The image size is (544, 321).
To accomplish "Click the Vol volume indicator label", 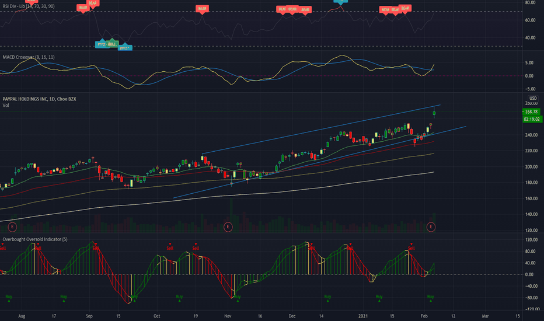I will tap(6, 105).
